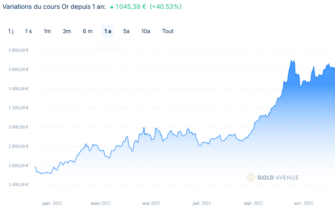Show the 1m price range
The width and height of the screenshot is (335, 211).
point(47,31)
